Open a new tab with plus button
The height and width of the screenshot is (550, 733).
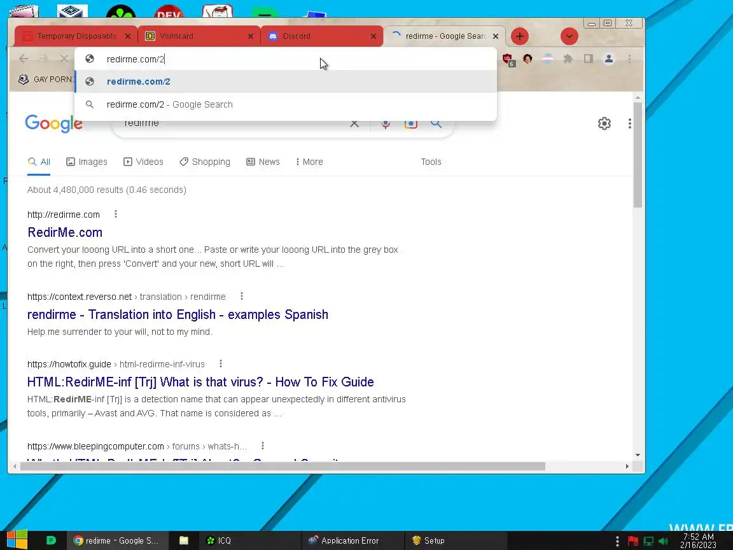519,36
